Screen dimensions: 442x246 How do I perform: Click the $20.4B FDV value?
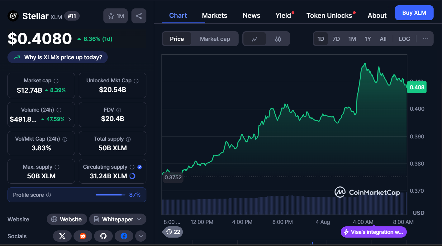(x=112, y=119)
